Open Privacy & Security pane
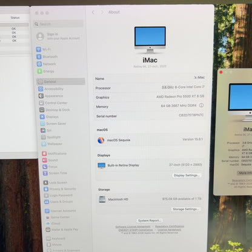 (x=60, y=189)
